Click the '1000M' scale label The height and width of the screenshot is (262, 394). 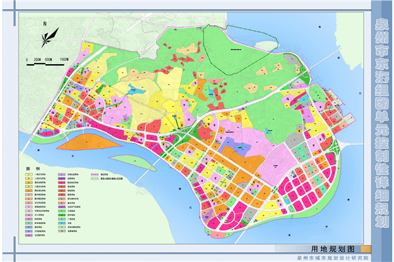[64, 59]
